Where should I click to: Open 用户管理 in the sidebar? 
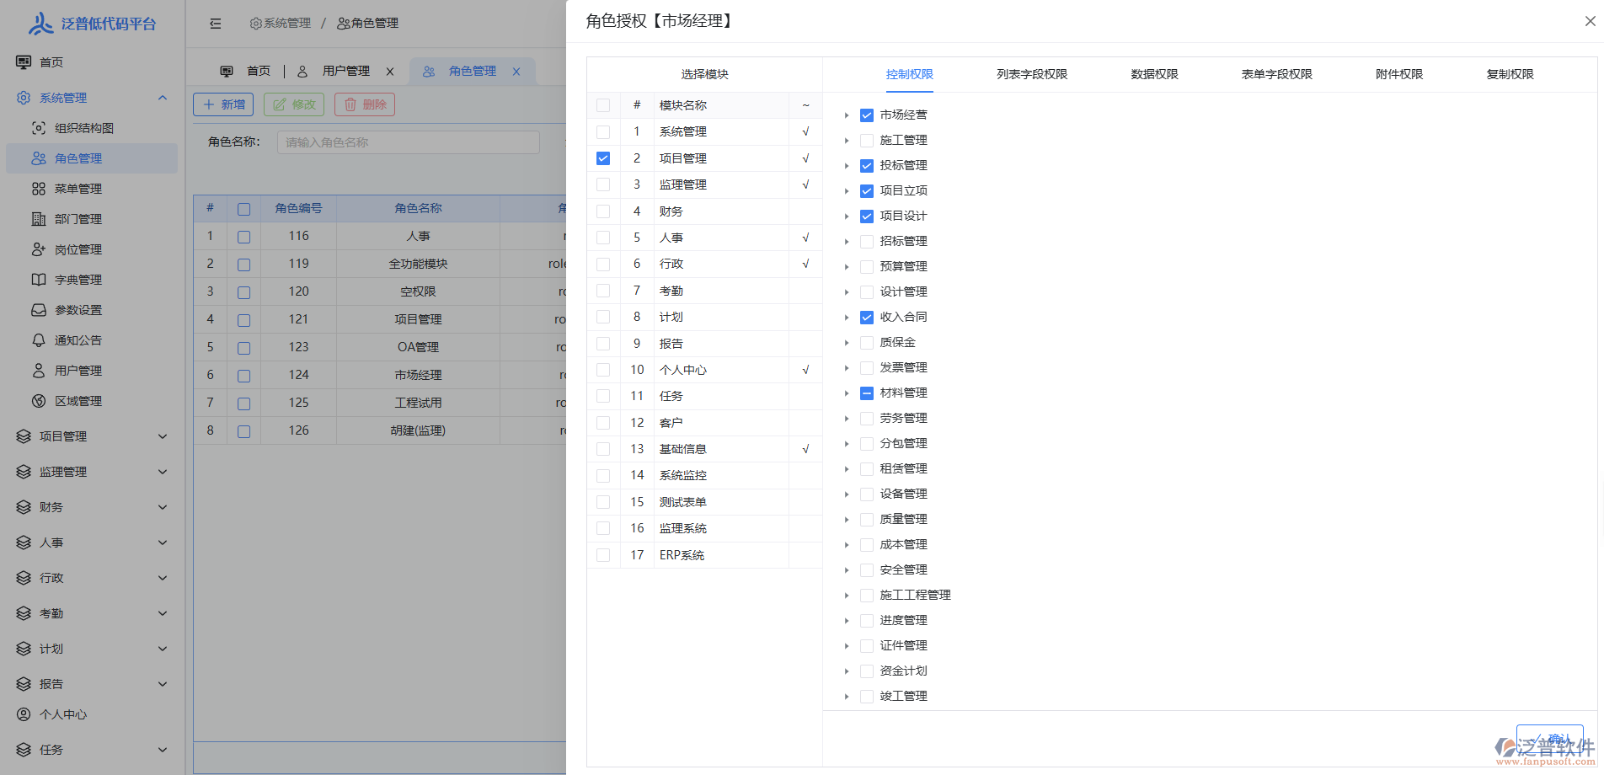(x=38, y=370)
